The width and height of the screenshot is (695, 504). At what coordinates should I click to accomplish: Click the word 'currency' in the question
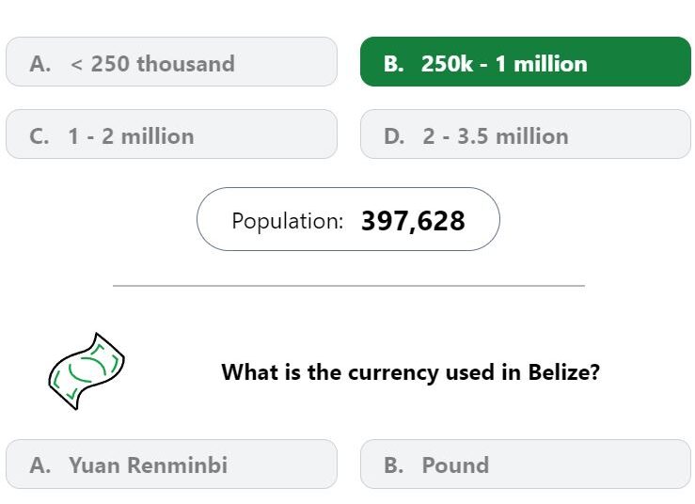[393, 372]
